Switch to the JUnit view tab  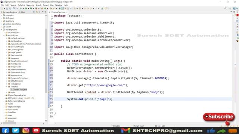click(x=22, y=12)
